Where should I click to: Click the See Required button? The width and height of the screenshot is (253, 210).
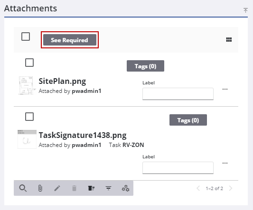70,40
